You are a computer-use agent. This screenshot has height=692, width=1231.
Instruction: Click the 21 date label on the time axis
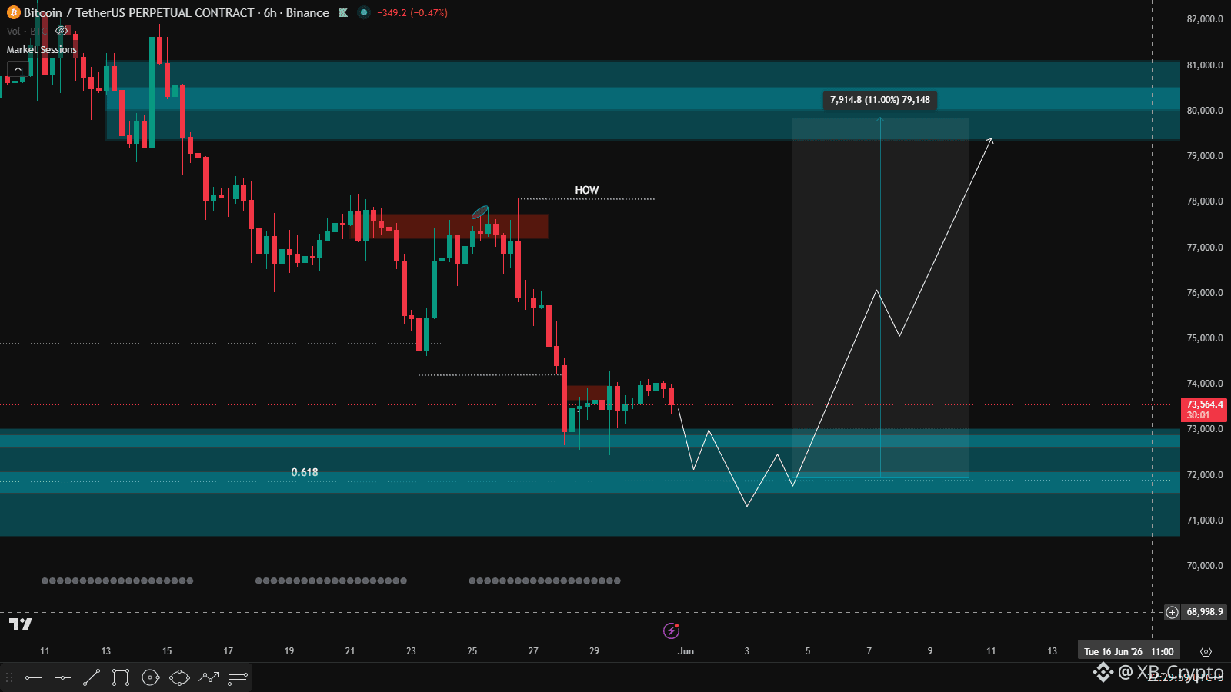pyautogui.click(x=350, y=651)
